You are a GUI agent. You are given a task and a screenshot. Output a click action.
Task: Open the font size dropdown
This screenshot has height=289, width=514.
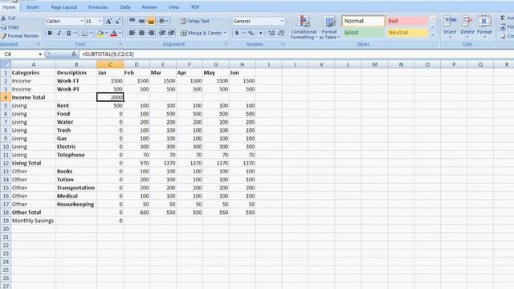(100, 22)
